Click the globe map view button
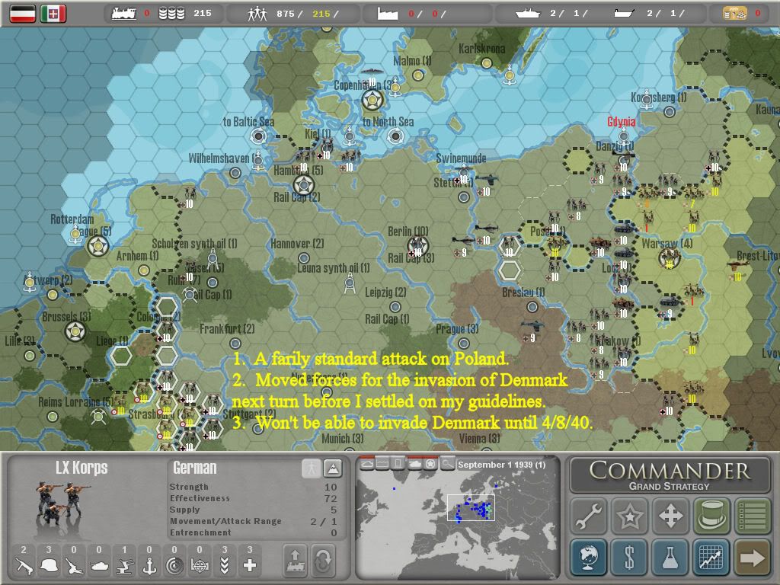780x585 pixels. 588,558
